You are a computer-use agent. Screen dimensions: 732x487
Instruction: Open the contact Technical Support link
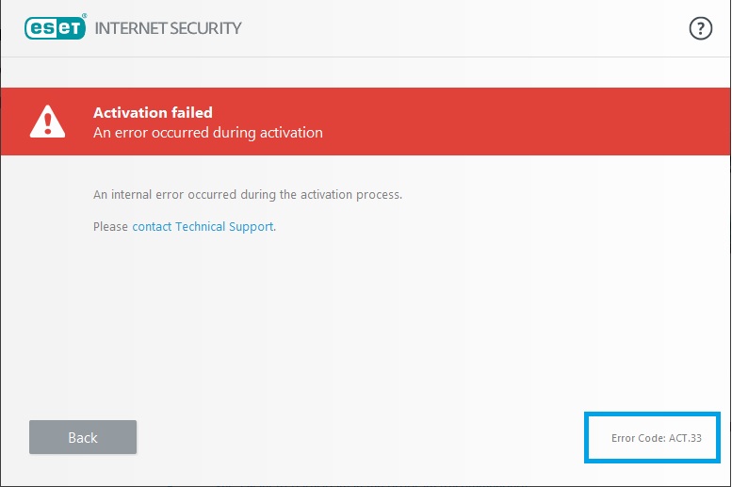click(203, 227)
